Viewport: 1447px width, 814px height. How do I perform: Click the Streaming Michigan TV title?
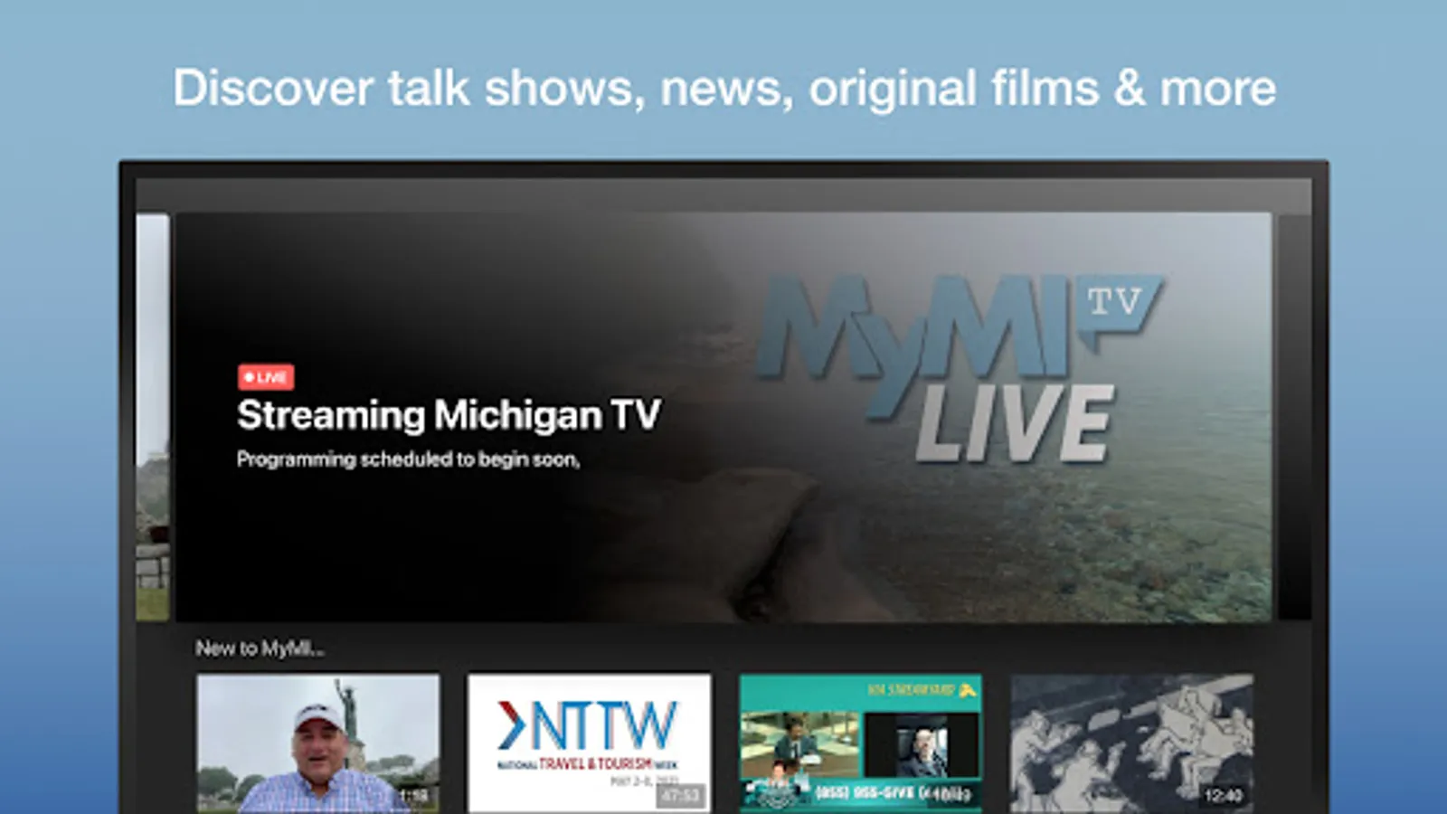click(x=449, y=415)
